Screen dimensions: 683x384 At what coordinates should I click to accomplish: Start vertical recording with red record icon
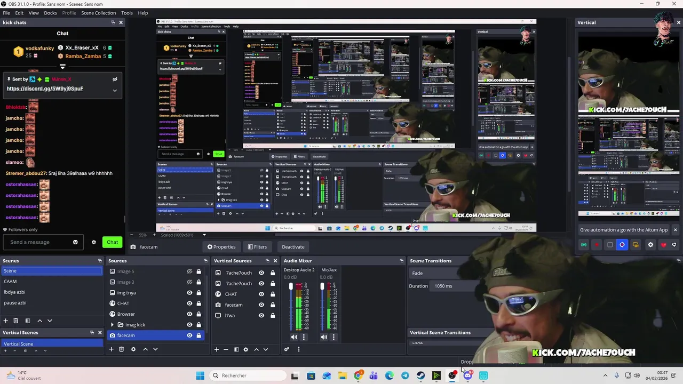tap(597, 245)
